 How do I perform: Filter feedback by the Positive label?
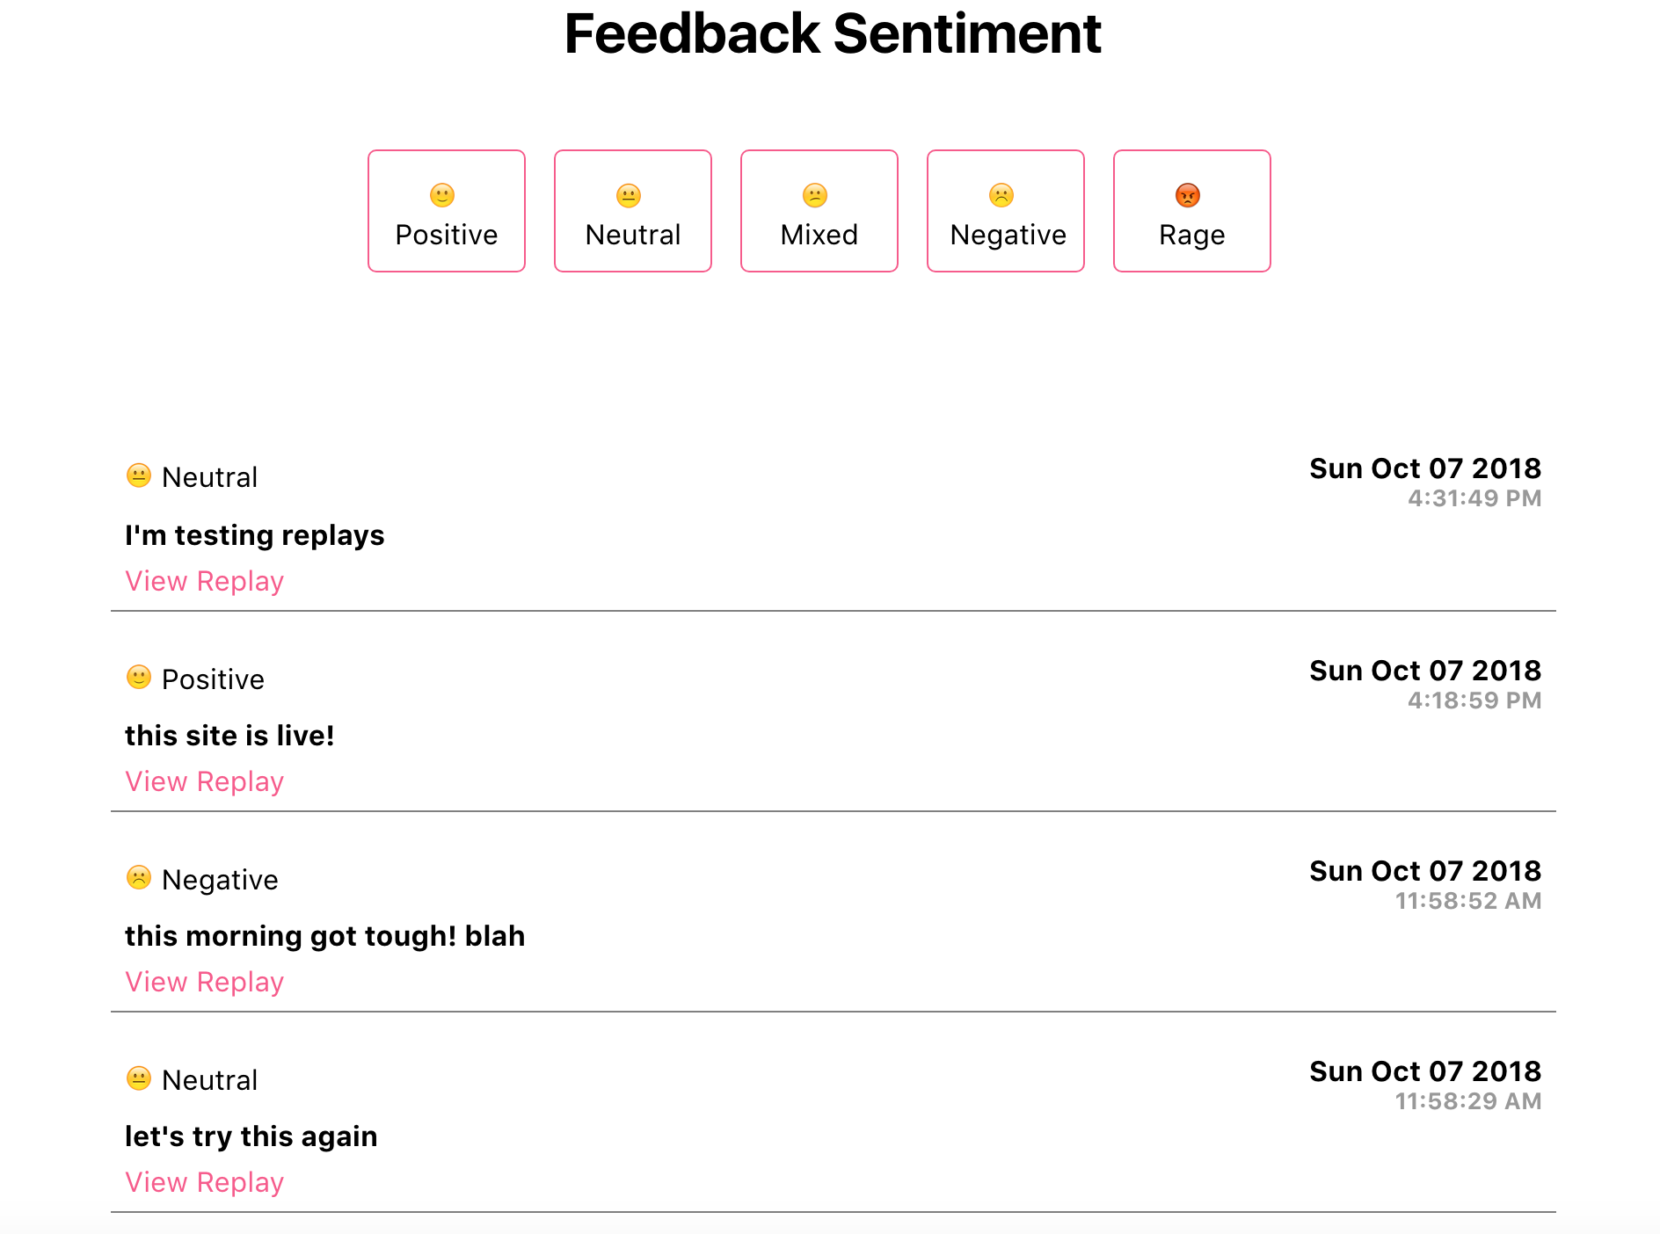pos(447,235)
